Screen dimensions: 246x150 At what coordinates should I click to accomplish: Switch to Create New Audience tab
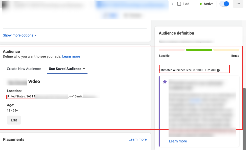24,69
